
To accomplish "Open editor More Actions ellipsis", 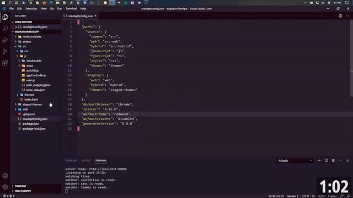I will 347,16.
